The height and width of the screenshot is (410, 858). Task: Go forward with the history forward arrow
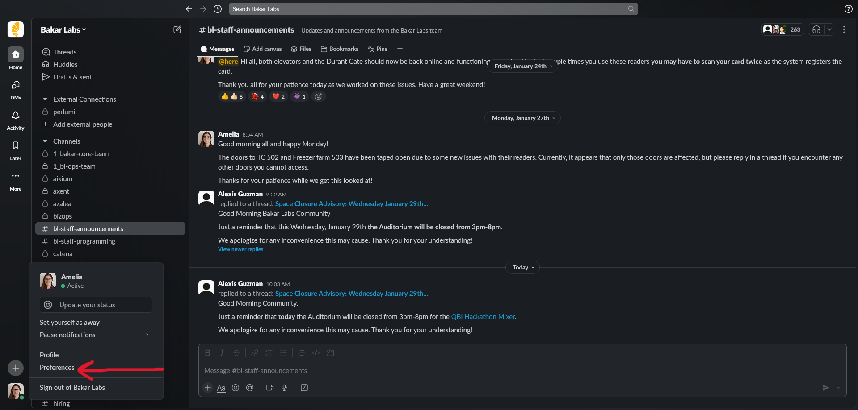tap(203, 9)
